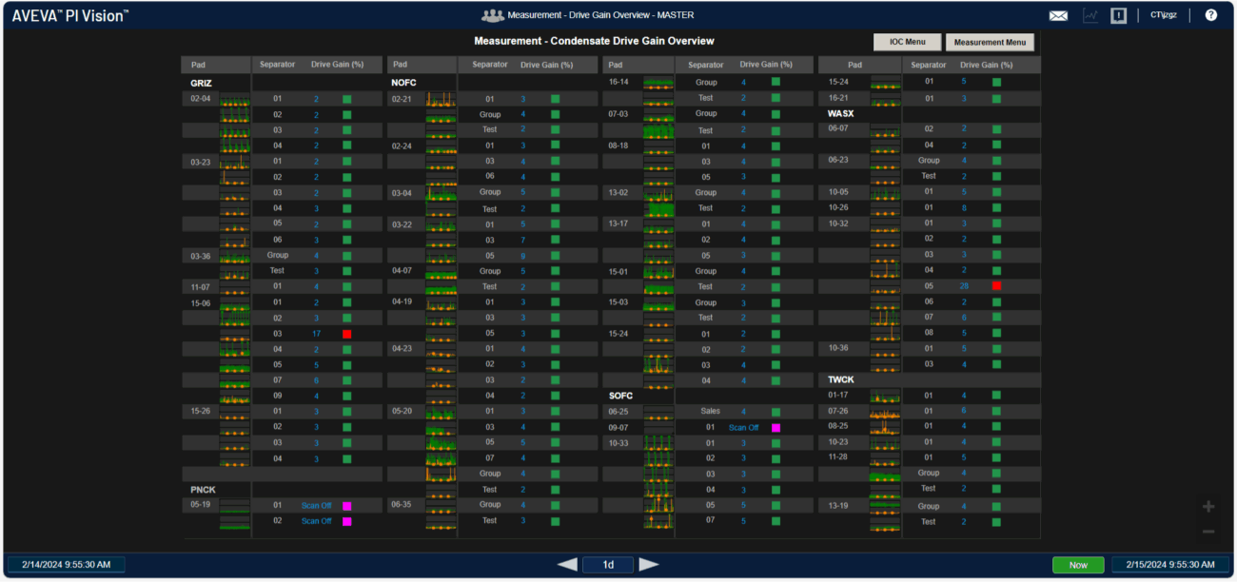Image resolution: width=1237 pixels, height=582 pixels.
Task: Open the 1d time duration selector
Action: pos(608,565)
